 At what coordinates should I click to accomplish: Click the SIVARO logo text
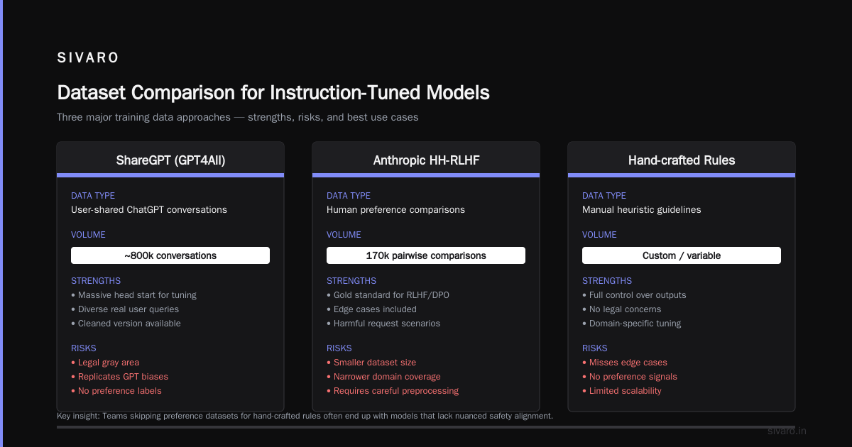88,58
